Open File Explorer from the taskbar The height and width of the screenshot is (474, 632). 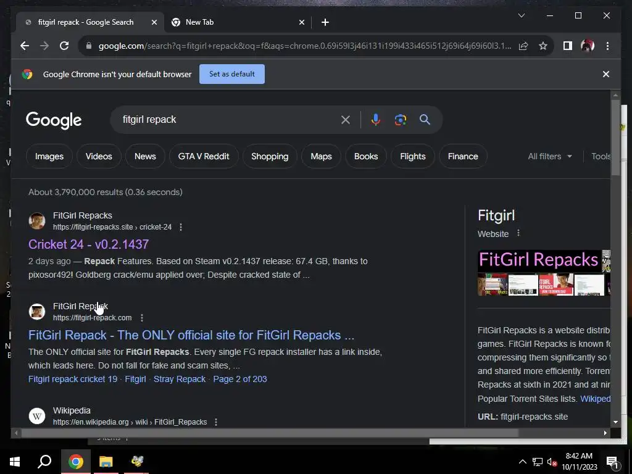[106, 462]
